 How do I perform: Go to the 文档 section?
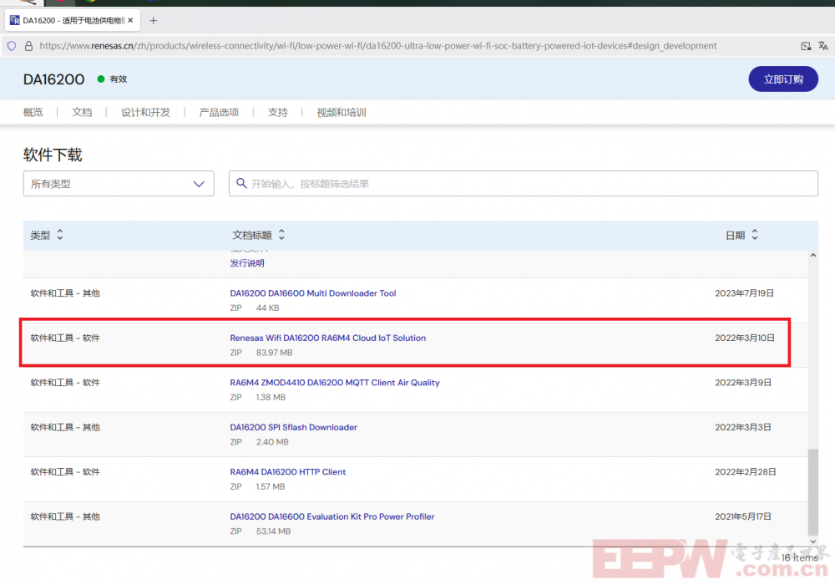pyautogui.click(x=82, y=113)
